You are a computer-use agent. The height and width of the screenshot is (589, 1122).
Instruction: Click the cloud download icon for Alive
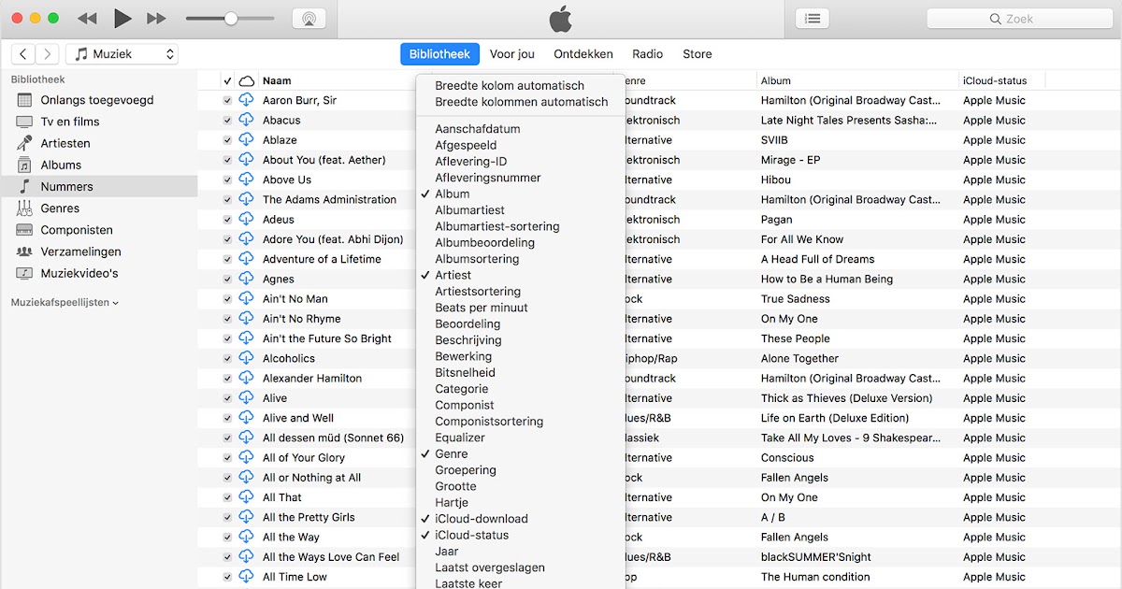247,398
